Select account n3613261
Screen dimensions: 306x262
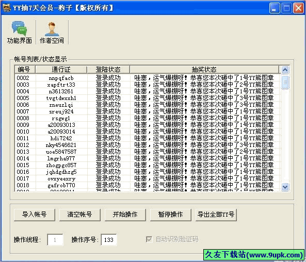click(x=61, y=91)
